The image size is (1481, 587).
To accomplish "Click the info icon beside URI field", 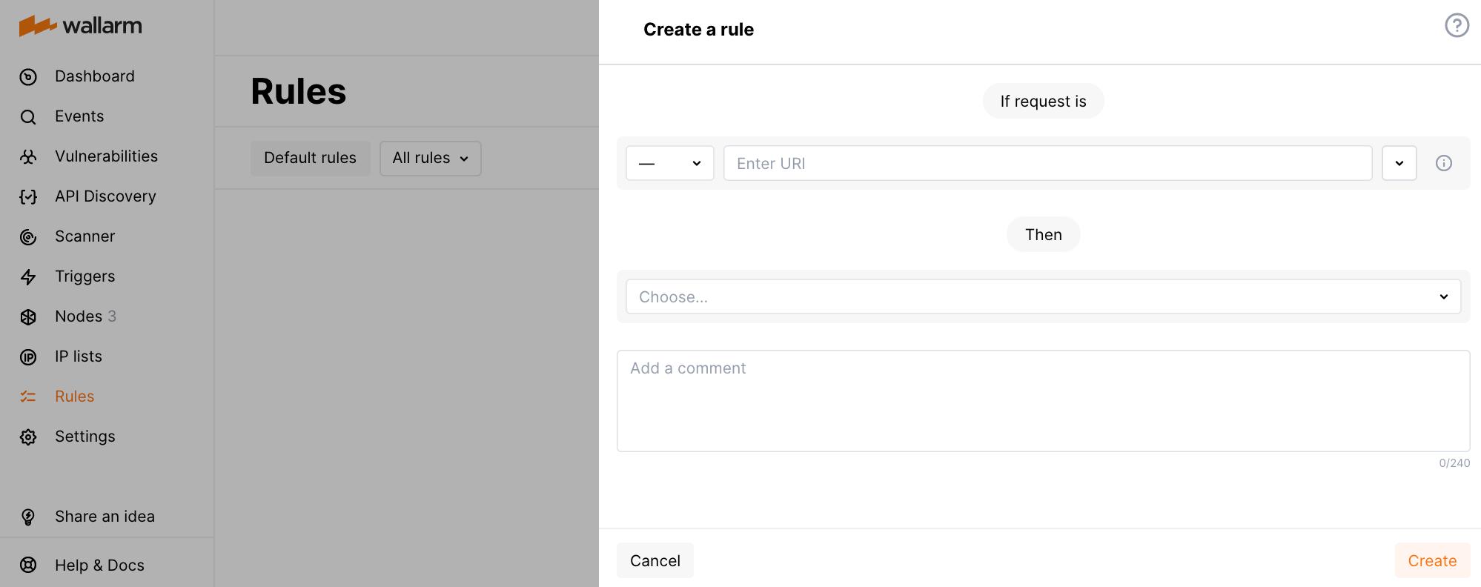I will tap(1443, 163).
